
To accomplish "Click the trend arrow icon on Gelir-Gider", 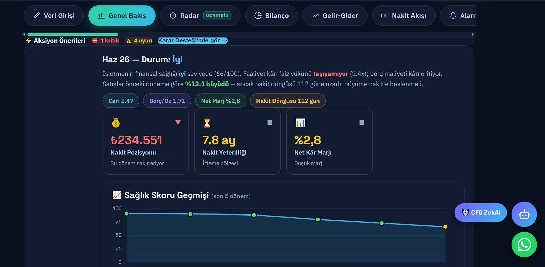I will [x=315, y=16].
